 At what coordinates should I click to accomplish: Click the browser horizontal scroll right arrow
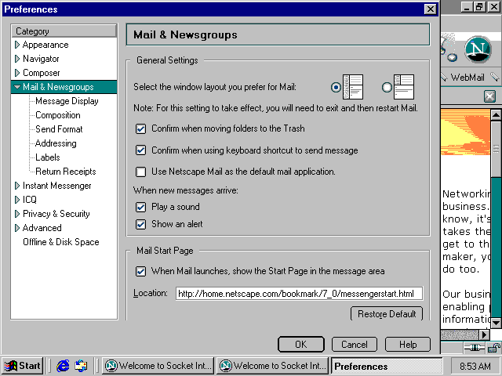coord(485,334)
